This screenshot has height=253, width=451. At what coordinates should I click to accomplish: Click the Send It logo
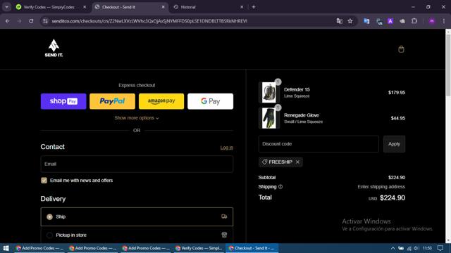(54, 48)
